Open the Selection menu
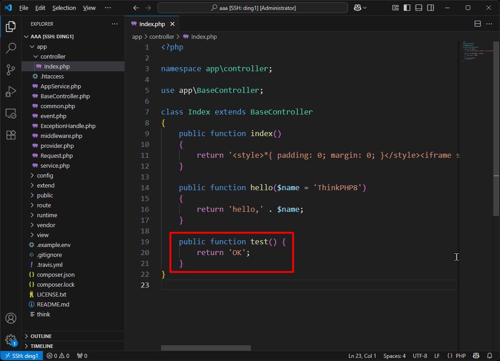The height and width of the screenshot is (361, 500). [64, 8]
